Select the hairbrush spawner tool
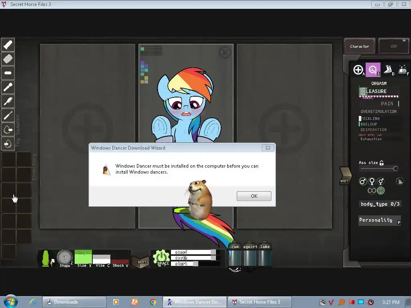This screenshot has width=411, height=308. coord(8,101)
